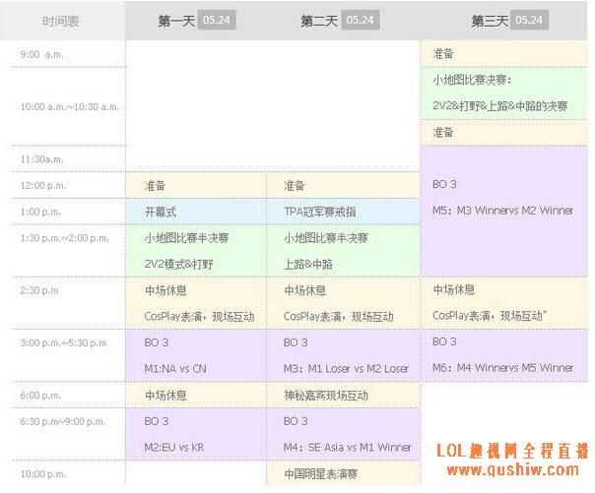Click the 10:00 p.m. time label

[43, 474]
